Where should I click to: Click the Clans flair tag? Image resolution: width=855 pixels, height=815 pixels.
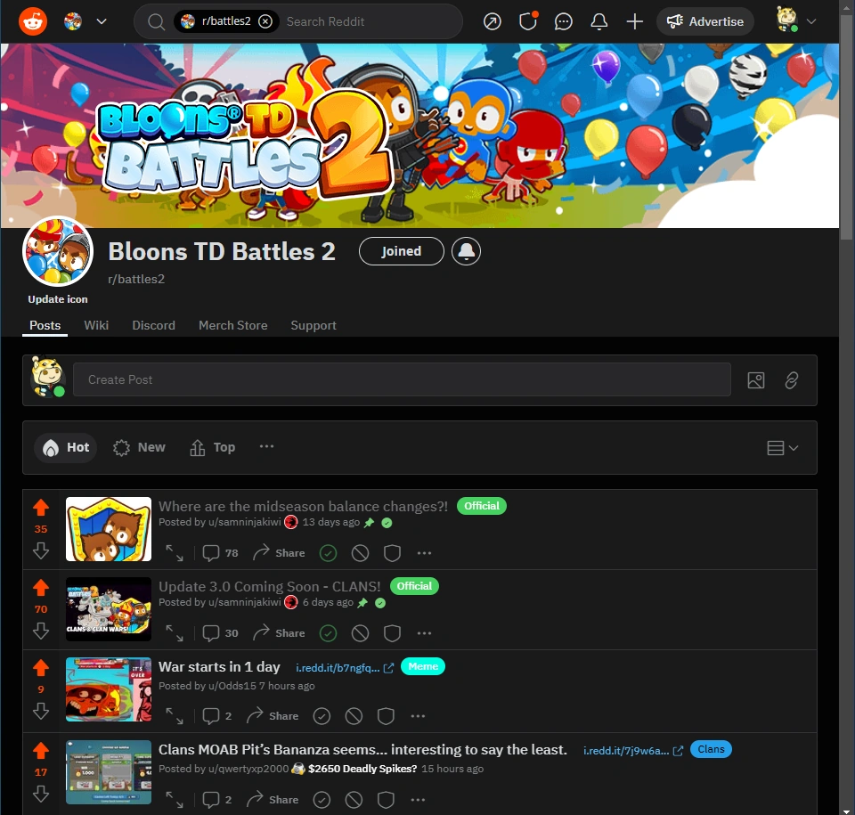pyautogui.click(x=711, y=750)
